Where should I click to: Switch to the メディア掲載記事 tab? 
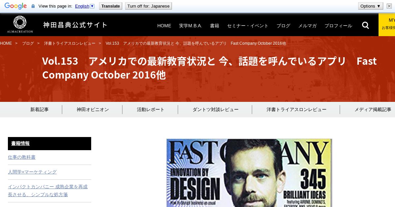coord(373,110)
